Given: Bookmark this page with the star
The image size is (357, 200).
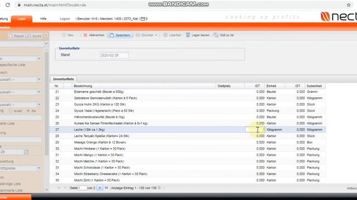Looking at the screenshot, I should tap(349, 5).
